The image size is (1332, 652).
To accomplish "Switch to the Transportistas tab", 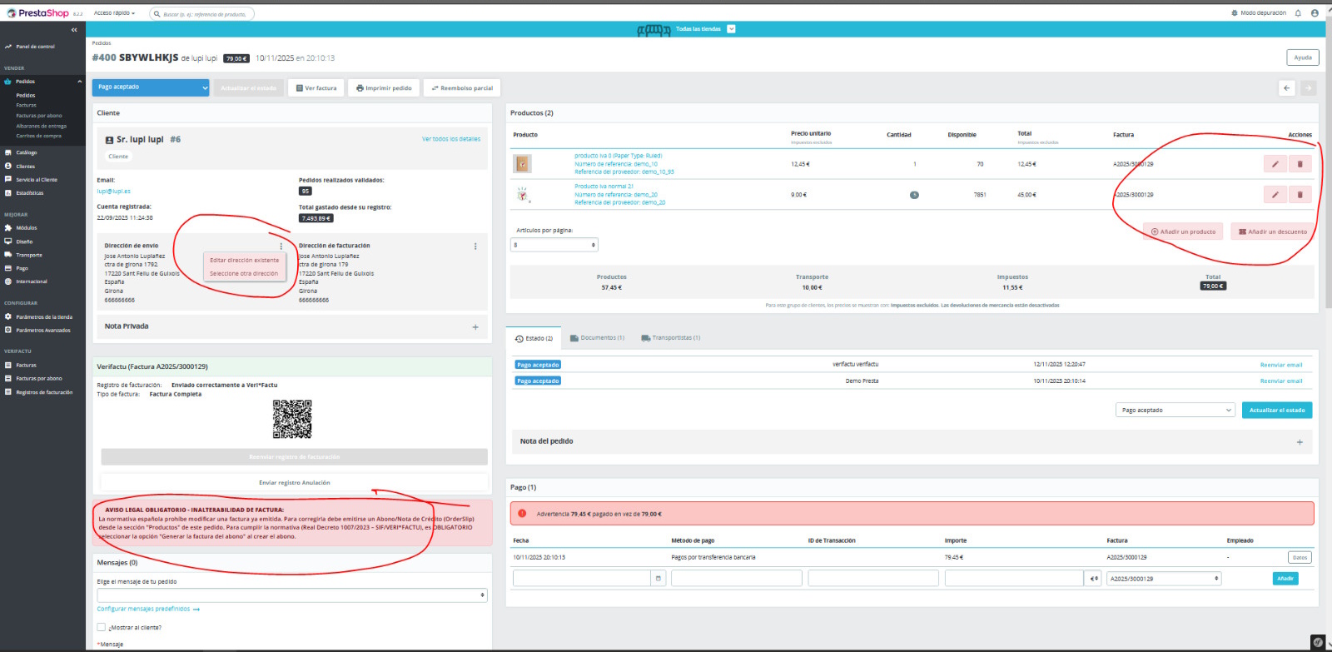I will coord(670,338).
